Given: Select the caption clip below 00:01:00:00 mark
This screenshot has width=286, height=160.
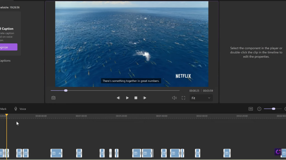Looking at the screenshot, I should (x=79, y=153).
